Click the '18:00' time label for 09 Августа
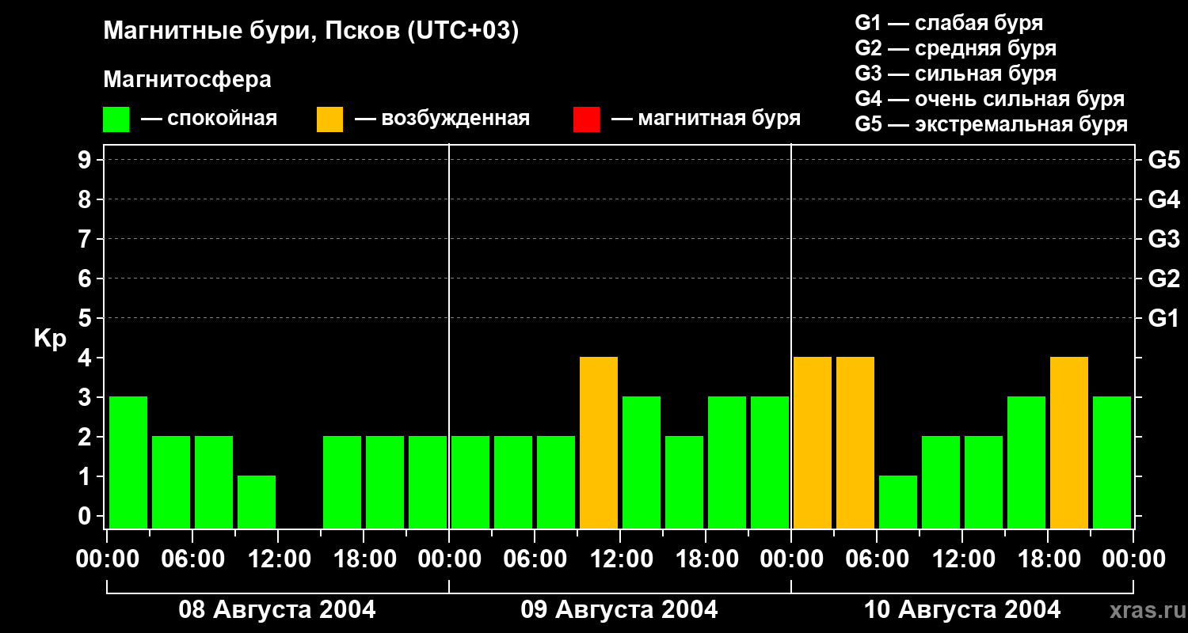The height and width of the screenshot is (633, 1188). click(x=706, y=559)
